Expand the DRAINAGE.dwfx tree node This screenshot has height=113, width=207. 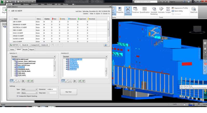click(x=15, y=69)
